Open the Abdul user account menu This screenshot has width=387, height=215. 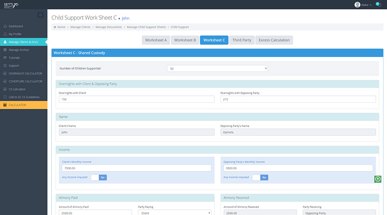[x=363, y=5]
